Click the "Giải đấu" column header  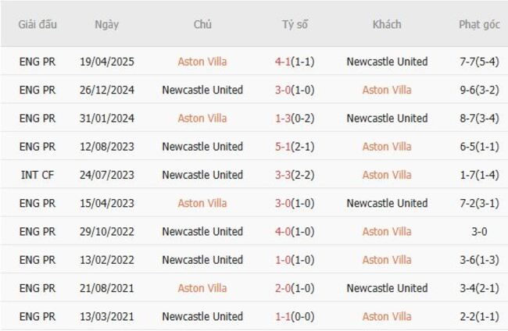pos(38,24)
